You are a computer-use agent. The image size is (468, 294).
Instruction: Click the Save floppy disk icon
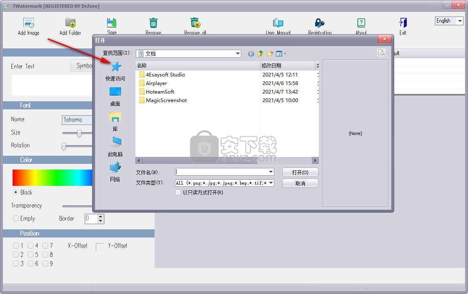click(x=112, y=23)
